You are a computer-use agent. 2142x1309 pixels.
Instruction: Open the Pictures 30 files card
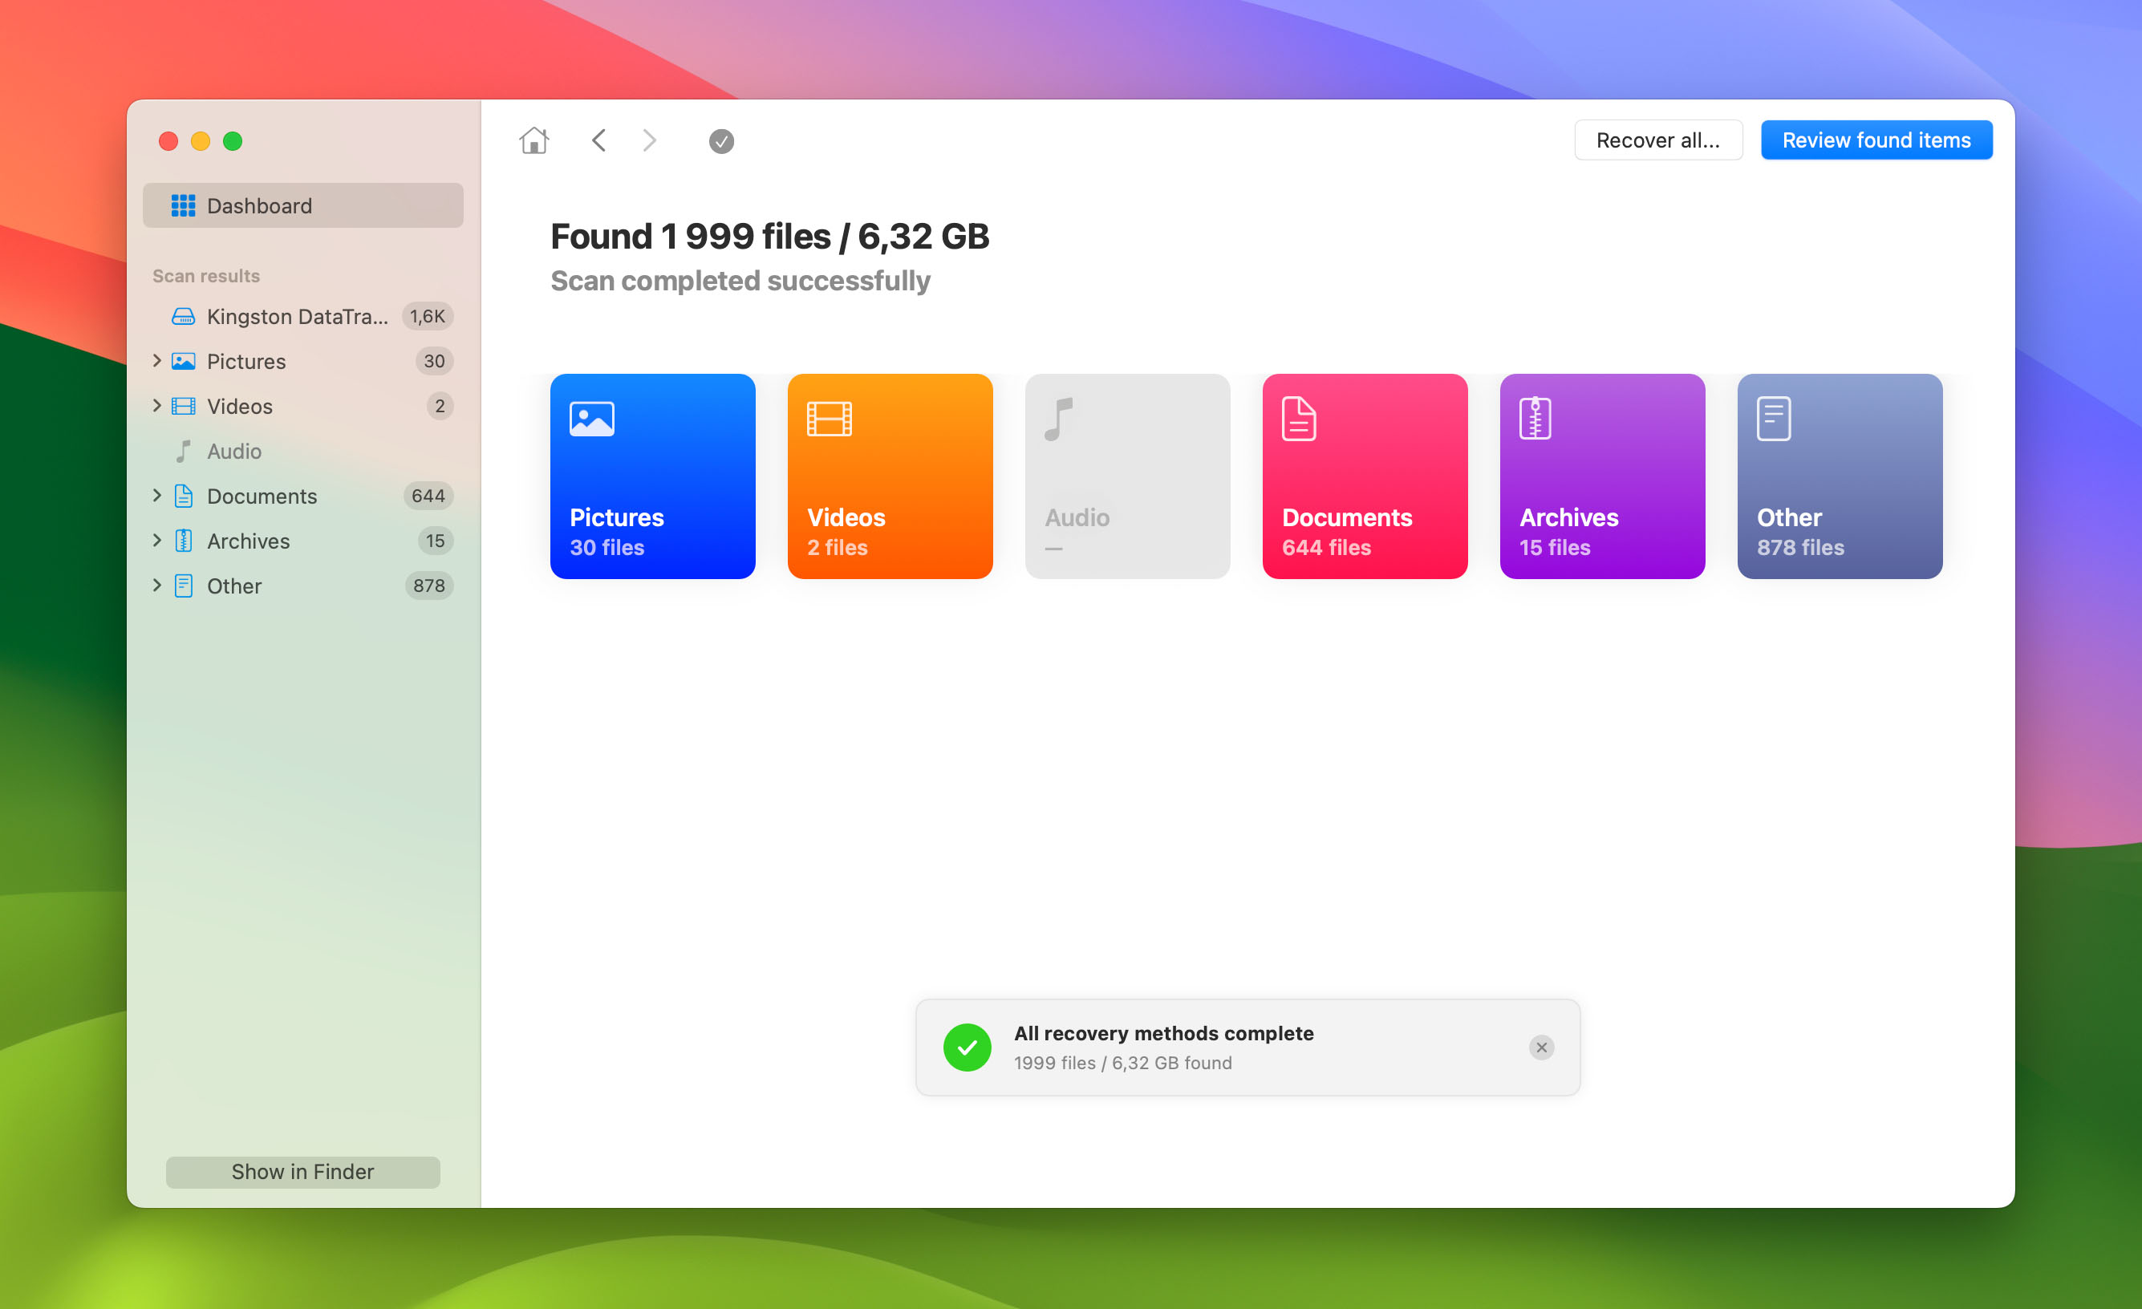652,476
